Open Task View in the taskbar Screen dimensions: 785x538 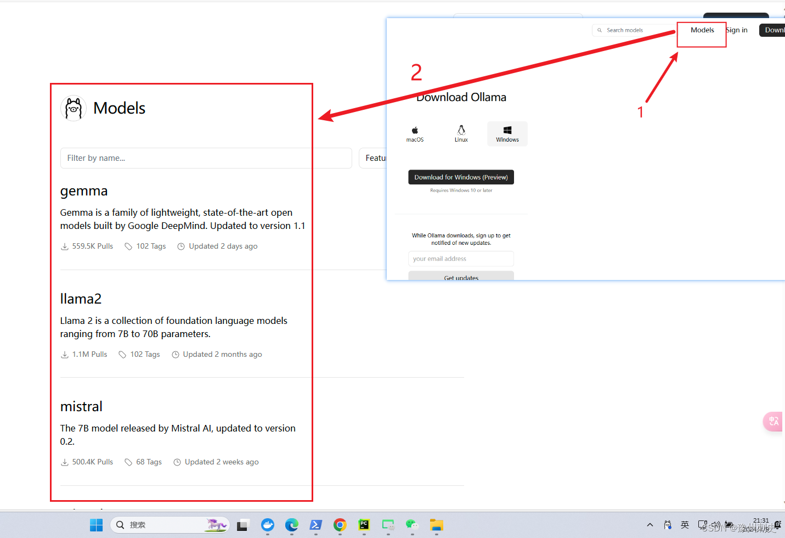point(243,525)
